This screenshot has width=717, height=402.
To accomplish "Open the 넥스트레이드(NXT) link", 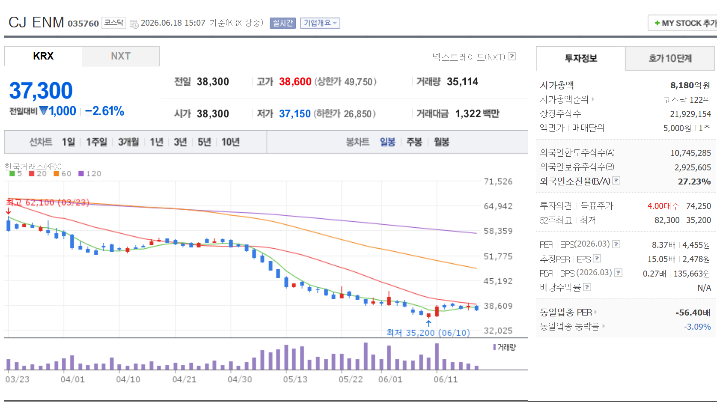I will point(469,57).
